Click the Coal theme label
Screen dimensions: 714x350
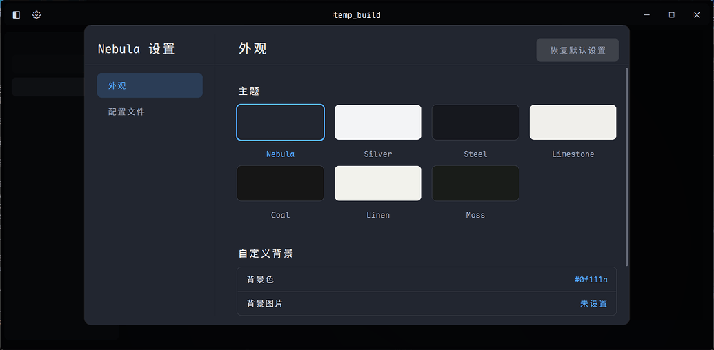[x=281, y=215]
